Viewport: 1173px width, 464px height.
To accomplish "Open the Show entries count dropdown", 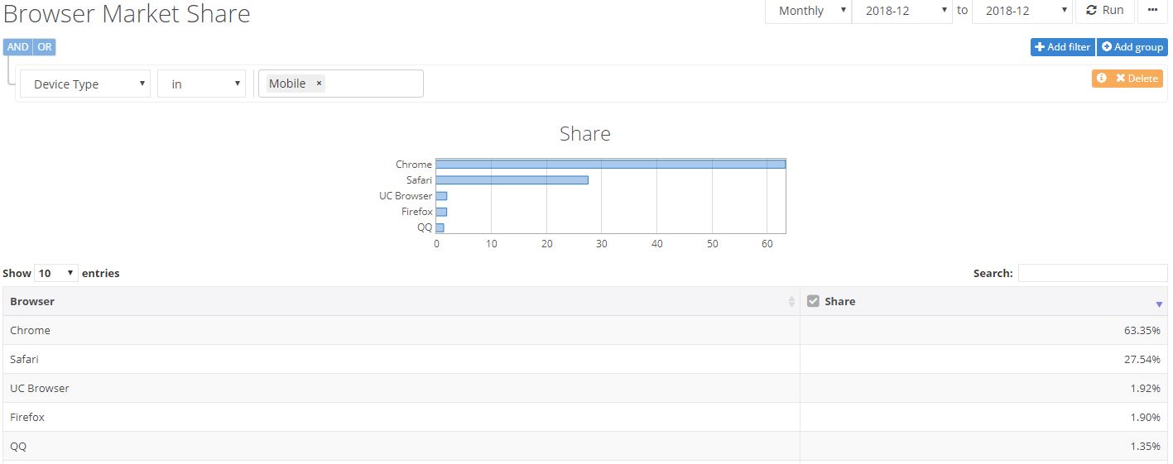I will click(x=56, y=273).
